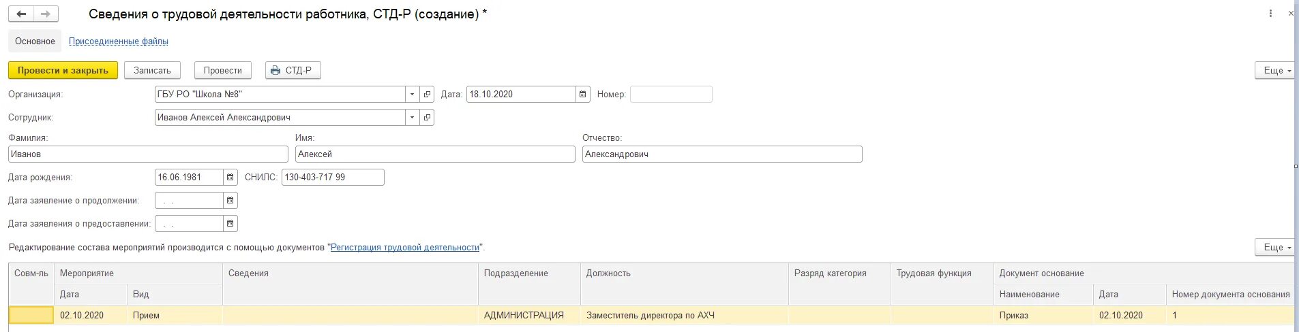Viewport: 1299px width, 332px height.
Task: Edit the СНИЛС field
Action: (x=333, y=178)
